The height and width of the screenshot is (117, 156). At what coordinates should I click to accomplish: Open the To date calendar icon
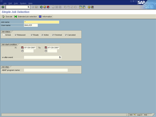coord(46,48)
